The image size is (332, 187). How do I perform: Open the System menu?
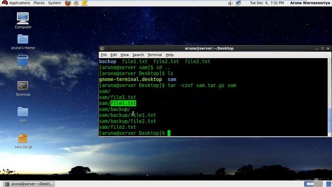tap(54, 3)
